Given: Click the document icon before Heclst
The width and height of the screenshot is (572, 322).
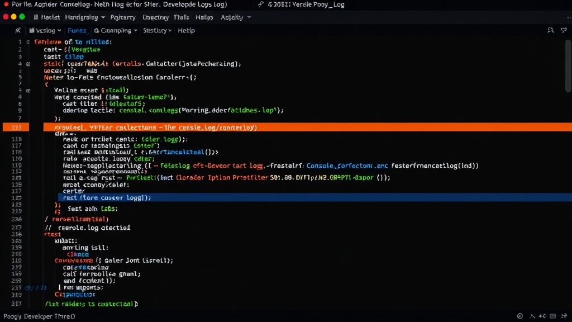Looking at the screenshot, I should (x=36, y=17).
